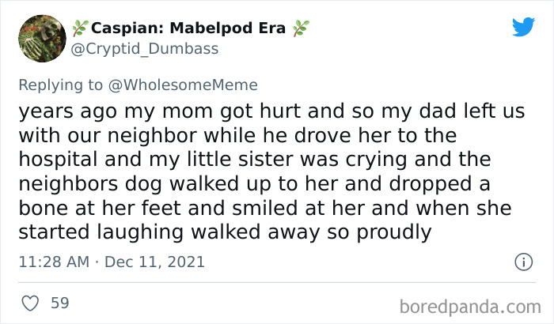
Task: Click the tweet line ending 'so proudly'
Action: 225,232
